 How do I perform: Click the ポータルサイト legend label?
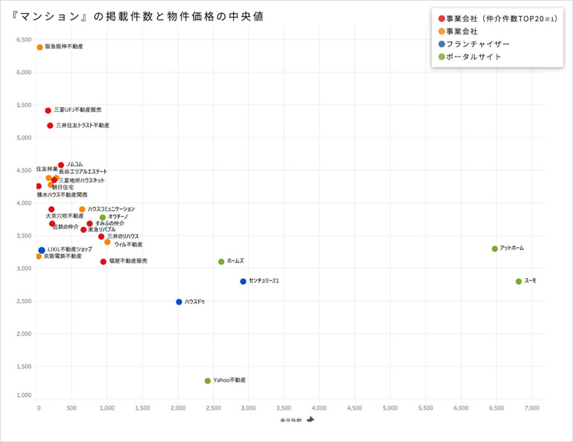474,57
